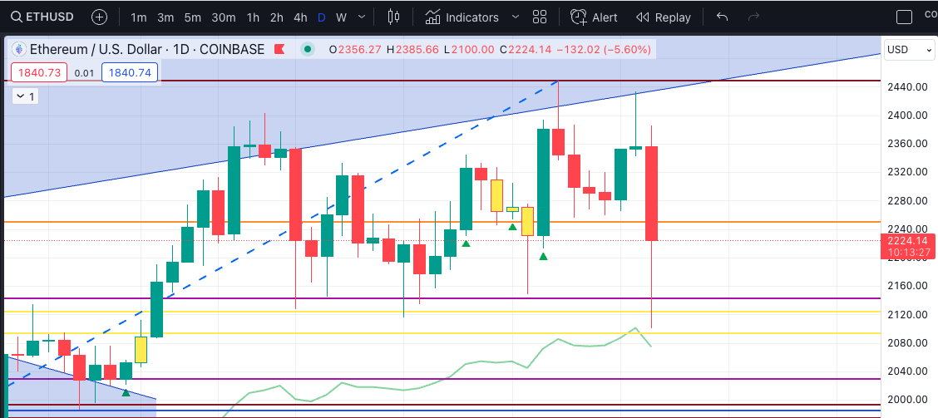Image resolution: width=938 pixels, height=418 pixels.
Task: Click the 2440.00 price axis label
Action: [x=907, y=86]
